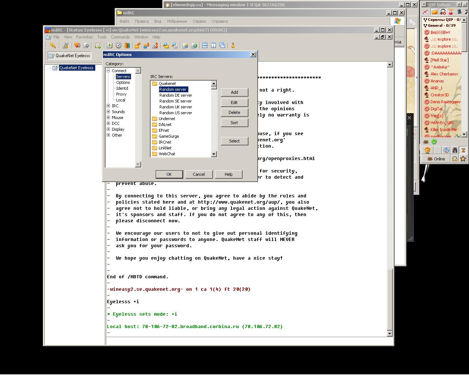Cascade windows via toolbar icon
The width and height of the screenshot is (469, 375).
[222, 45]
